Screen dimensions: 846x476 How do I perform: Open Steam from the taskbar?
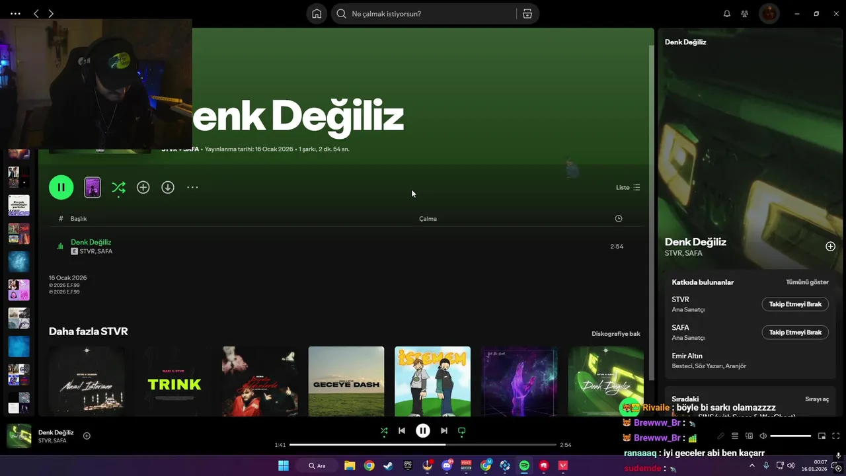(388, 465)
